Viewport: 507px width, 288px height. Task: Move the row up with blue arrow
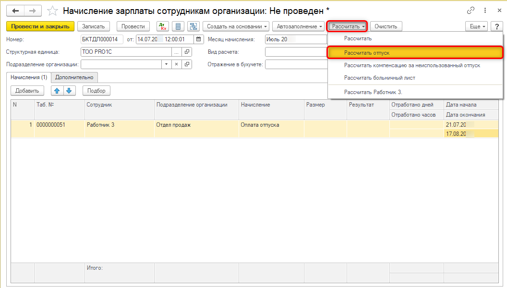click(57, 90)
